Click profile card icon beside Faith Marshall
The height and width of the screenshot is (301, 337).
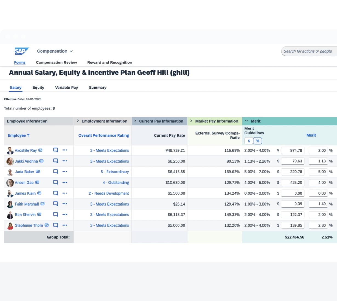click(42, 204)
